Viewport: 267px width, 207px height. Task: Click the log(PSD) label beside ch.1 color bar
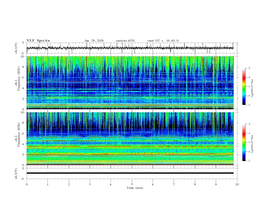pos(252,88)
